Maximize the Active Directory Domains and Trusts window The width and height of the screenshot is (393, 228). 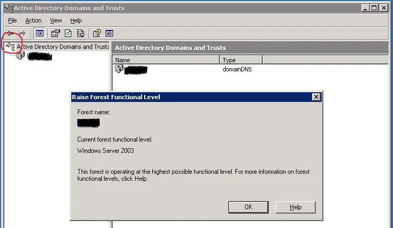[x=374, y=8]
